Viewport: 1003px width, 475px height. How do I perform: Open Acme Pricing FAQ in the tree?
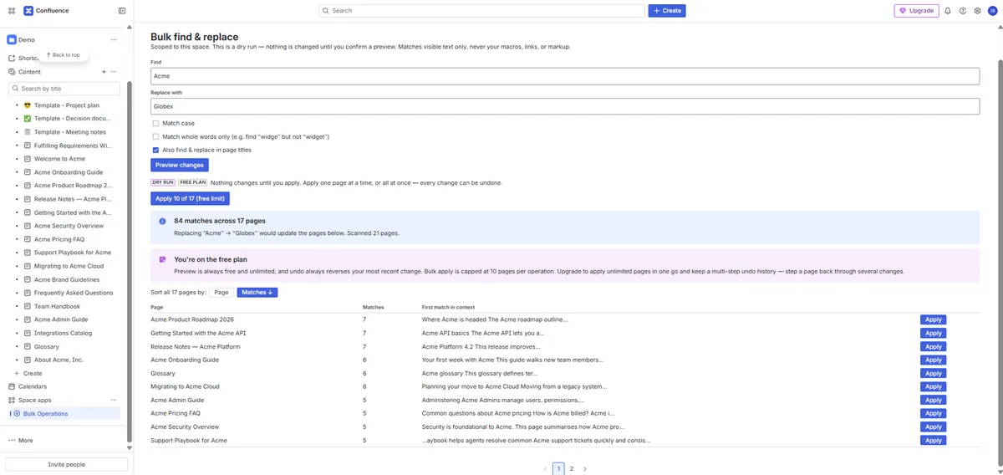pos(59,239)
